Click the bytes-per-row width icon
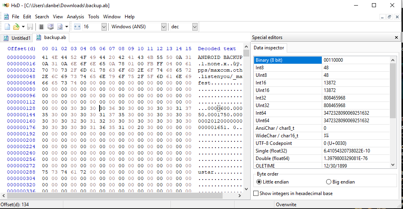Screen dimensions: 403x209 [77, 27]
